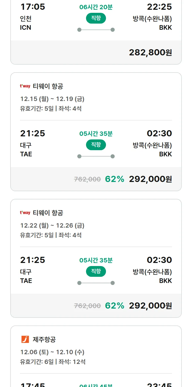The width and height of the screenshot is (192, 387).
Task: Open the 12.22 (월) ~ 12.26 (금) date range
Action: click(x=52, y=226)
